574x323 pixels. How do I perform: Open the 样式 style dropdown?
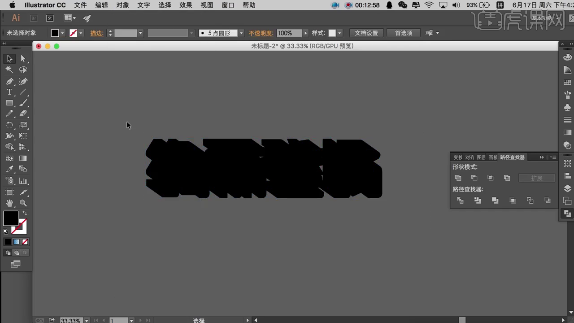click(x=339, y=33)
